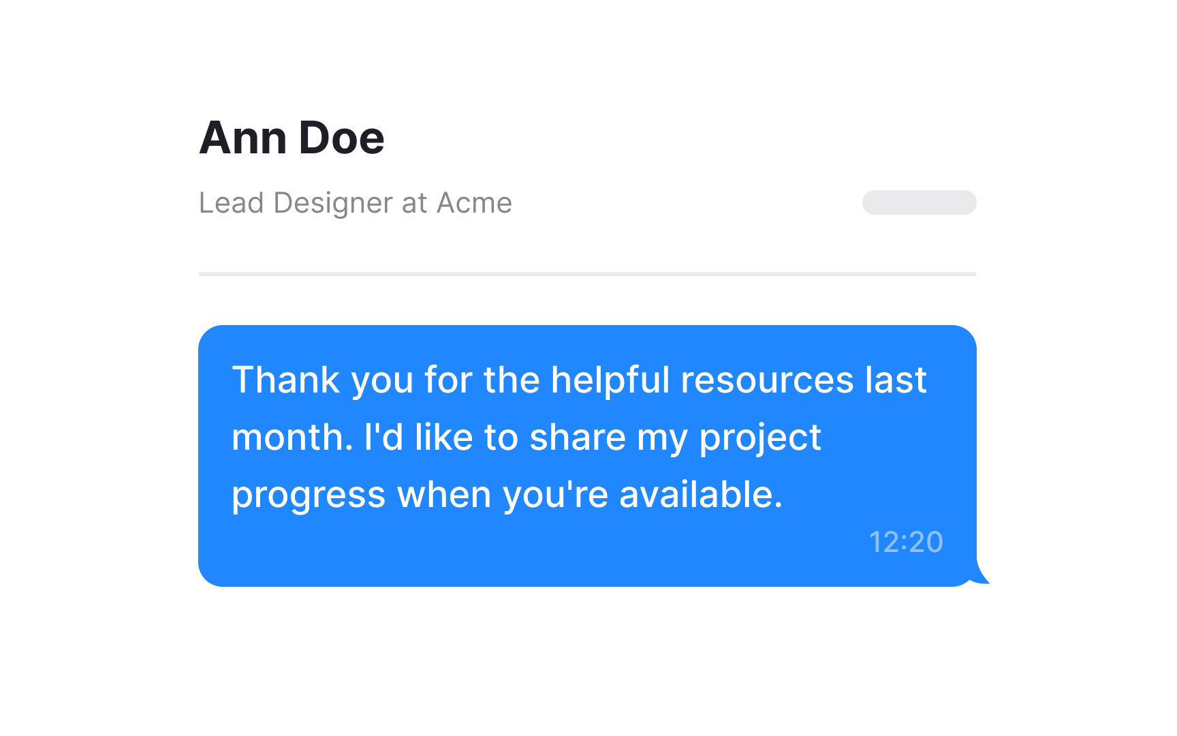1177x736 pixels.
Task: Click the word "available." in the message
Action: click(701, 494)
